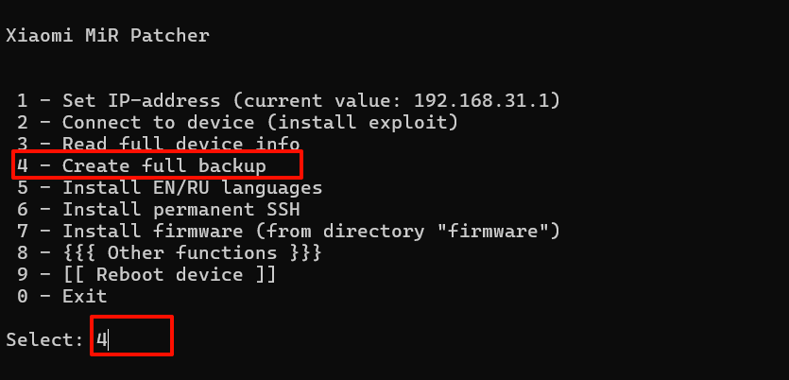Viewport: 789px width, 380px height.
Task: Click the "Xiaomi MiR Patcher" title
Action: [107, 36]
